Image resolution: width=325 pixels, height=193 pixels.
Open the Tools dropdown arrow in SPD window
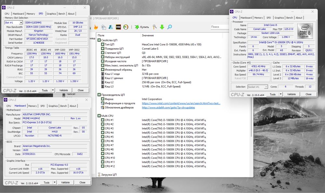(53, 90)
